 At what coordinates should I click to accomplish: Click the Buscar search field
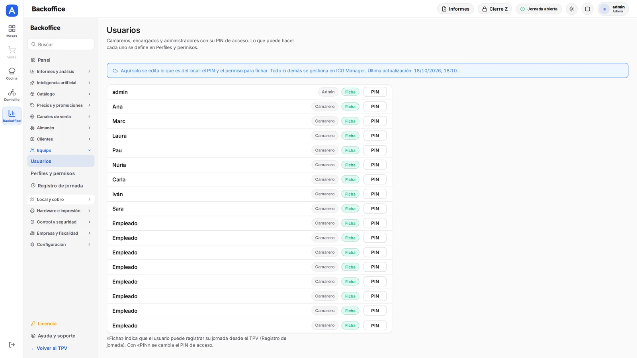point(61,44)
